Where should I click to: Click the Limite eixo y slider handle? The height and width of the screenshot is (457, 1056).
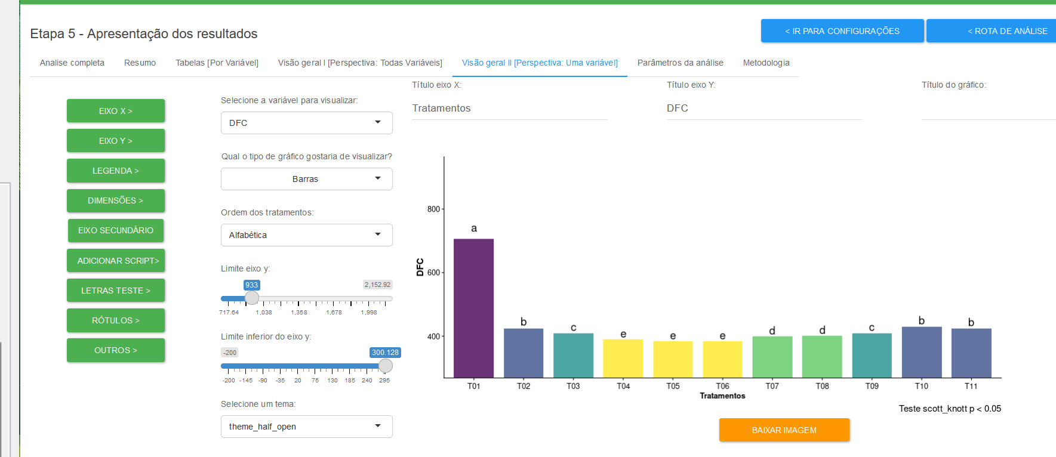pos(252,298)
